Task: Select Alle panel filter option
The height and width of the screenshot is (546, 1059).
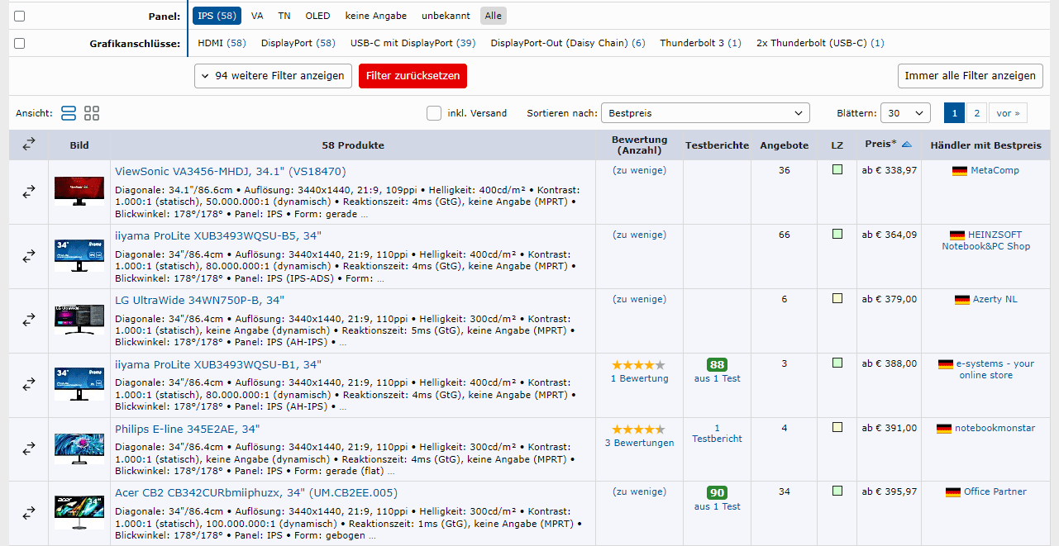Action: tap(494, 16)
